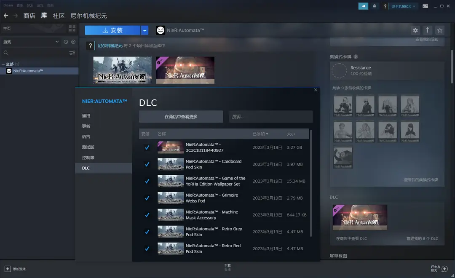Viewport: 455px width, 278px height.
Task: Toggle the library grid view icon
Action: (x=72, y=29)
